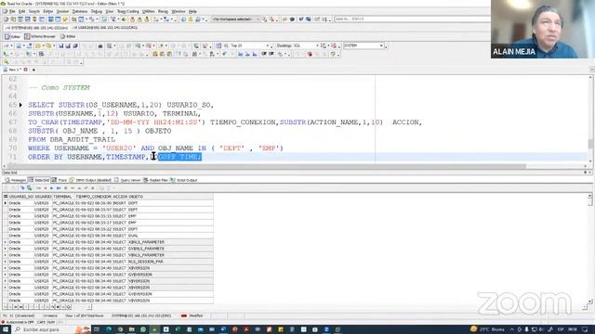The height and width of the screenshot is (334, 595).
Task: Open the Zoom app taskbar icon
Action: coord(326,329)
